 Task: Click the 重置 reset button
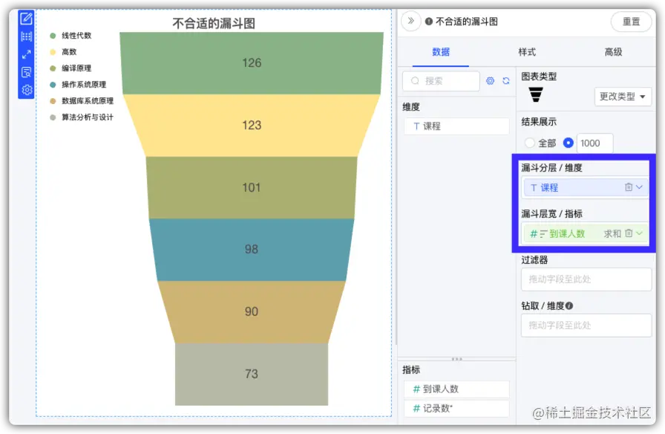[632, 22]
